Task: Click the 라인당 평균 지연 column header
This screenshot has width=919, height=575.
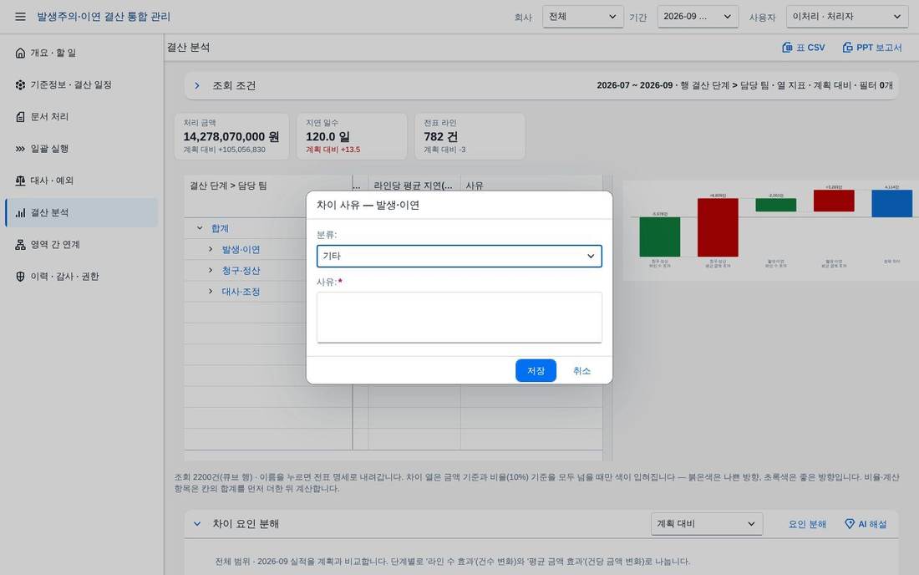Action: [414, 186]
